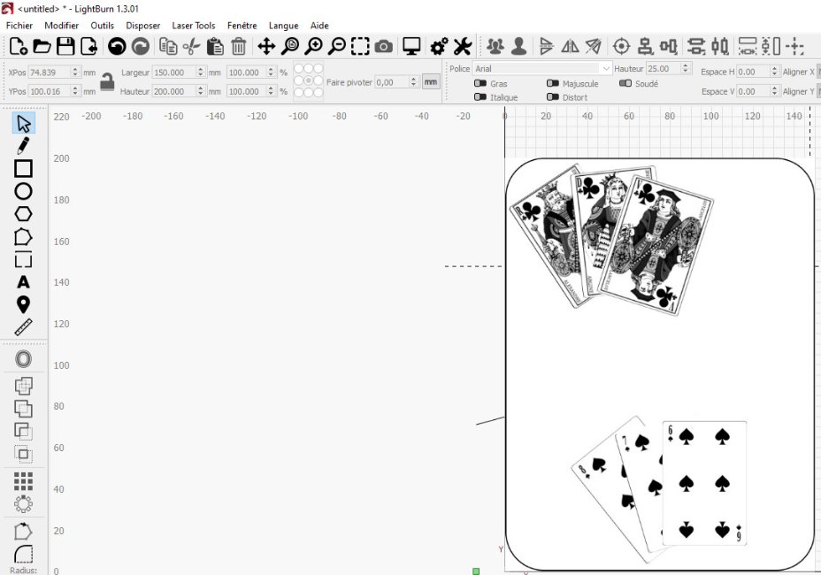821x575 pixels.
Task: Toggle the Gras bold switch
Action: (x=480, y=83)
